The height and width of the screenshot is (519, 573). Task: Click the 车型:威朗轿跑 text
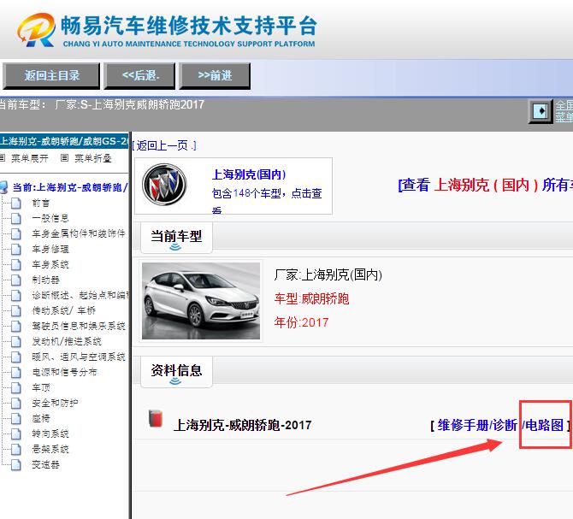pyautogui.click(x=311, y=298)
